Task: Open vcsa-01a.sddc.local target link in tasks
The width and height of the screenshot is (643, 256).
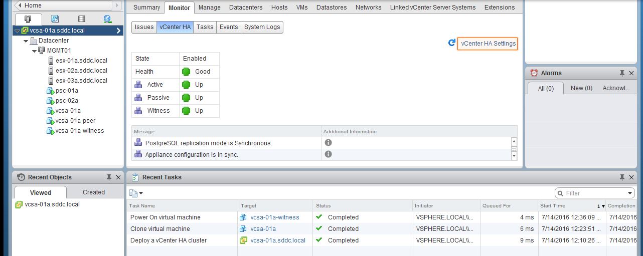Action: click(278, 240)
